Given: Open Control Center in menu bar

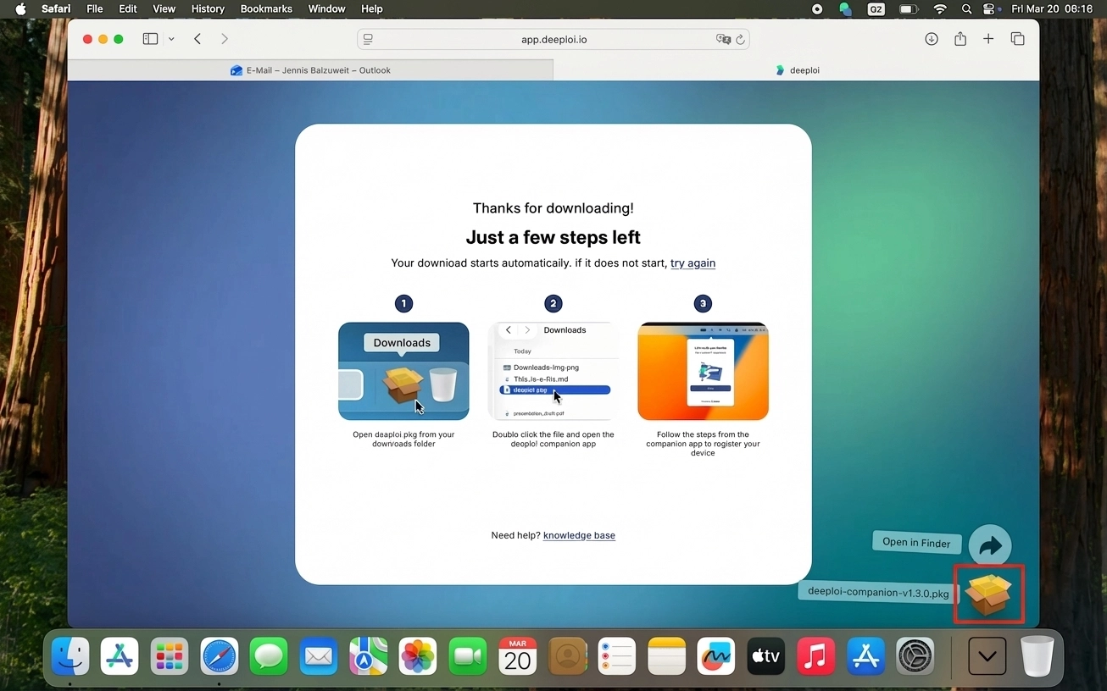Looking at the screenshot, I should (x=989, y=8).
